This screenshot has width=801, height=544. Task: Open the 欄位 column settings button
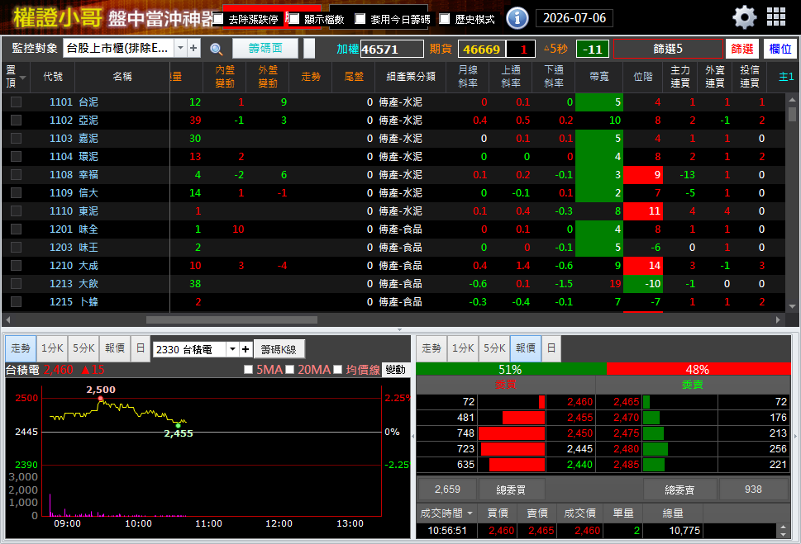pos(780,49)
